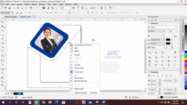Open the 12 pt font size dropdown
Screen dimensions: 187x105
point(175,31)
